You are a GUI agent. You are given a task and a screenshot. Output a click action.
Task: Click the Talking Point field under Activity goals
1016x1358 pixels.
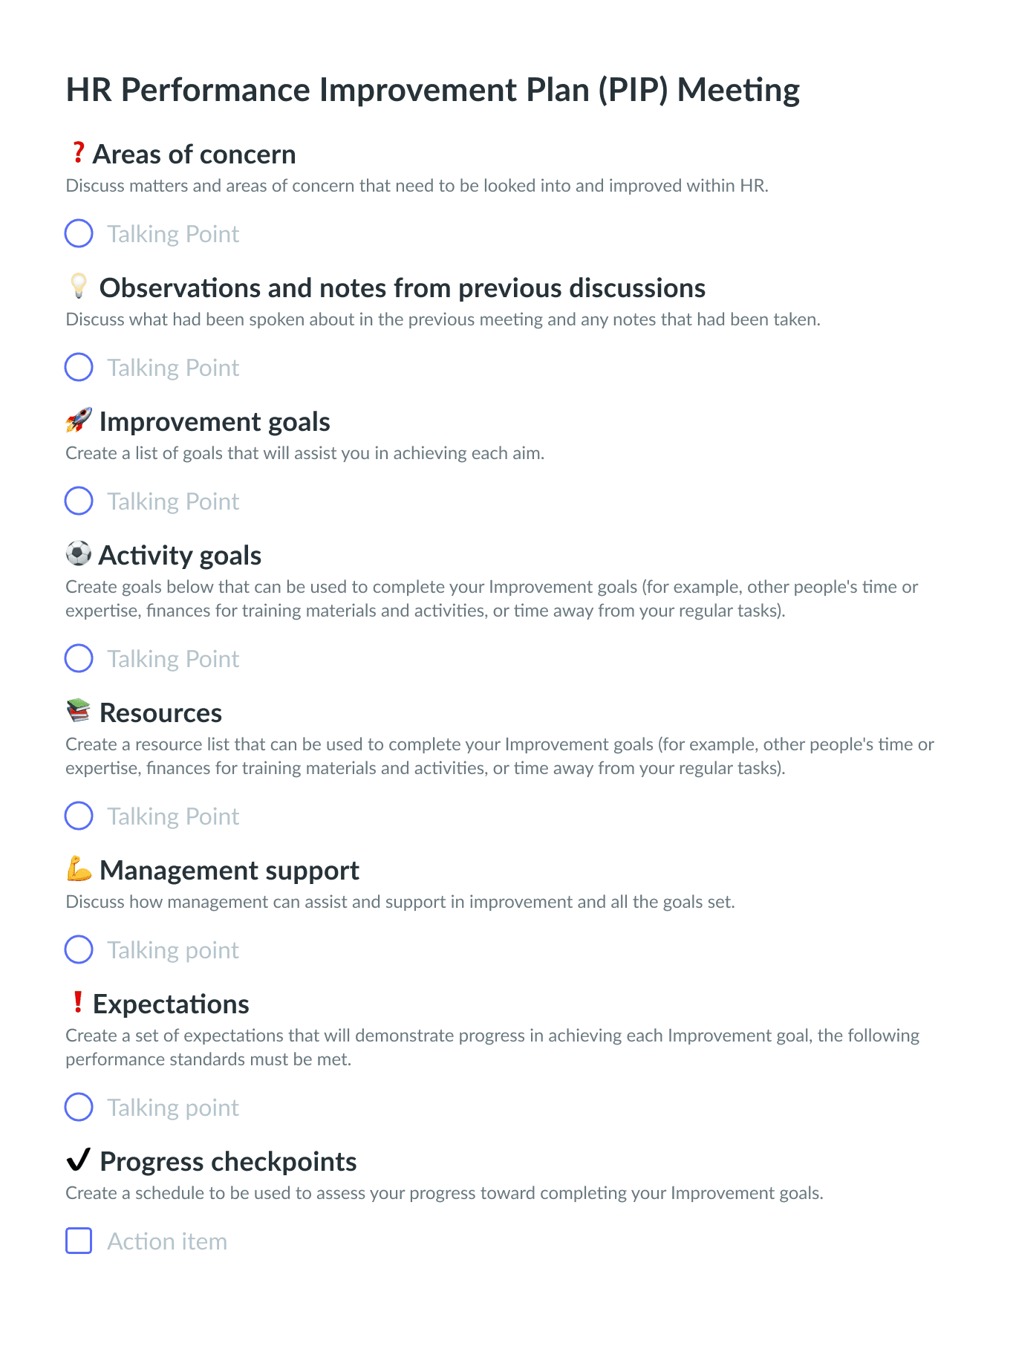click(173, 659)
